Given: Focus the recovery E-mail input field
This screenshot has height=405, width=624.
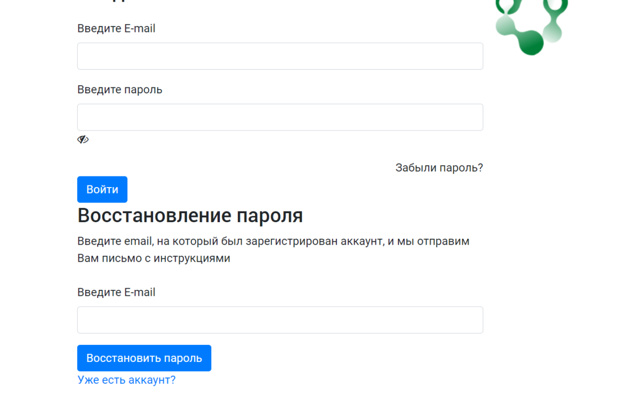Looking at the screenshot, I should [x=280, y=320].
